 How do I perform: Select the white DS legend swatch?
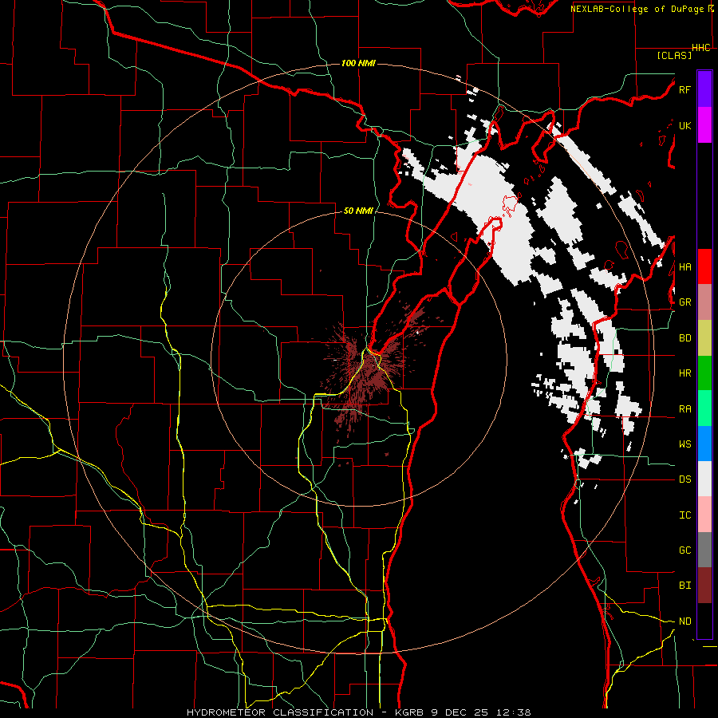click(x=704, y=479)
